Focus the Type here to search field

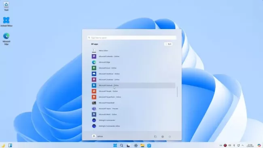132,38
